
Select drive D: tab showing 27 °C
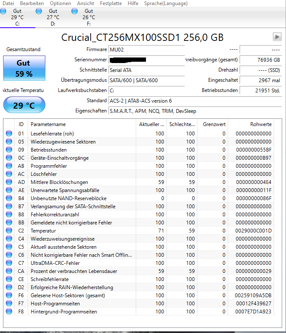tap(53, 17)
